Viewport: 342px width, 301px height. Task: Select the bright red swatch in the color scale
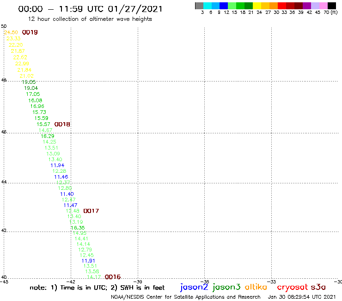click(282, 6)
